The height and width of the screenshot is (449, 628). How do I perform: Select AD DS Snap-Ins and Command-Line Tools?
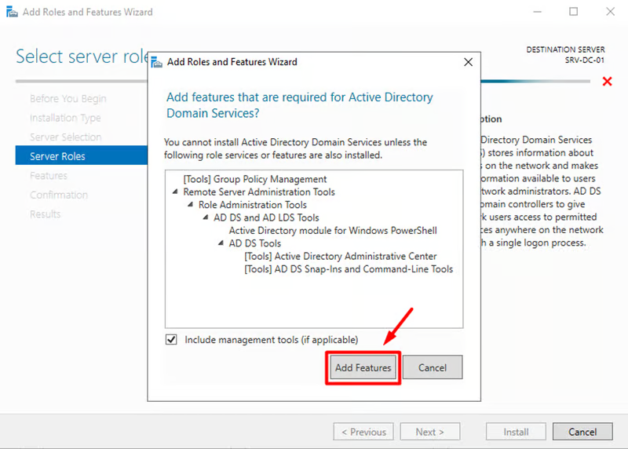click(348, 269)
